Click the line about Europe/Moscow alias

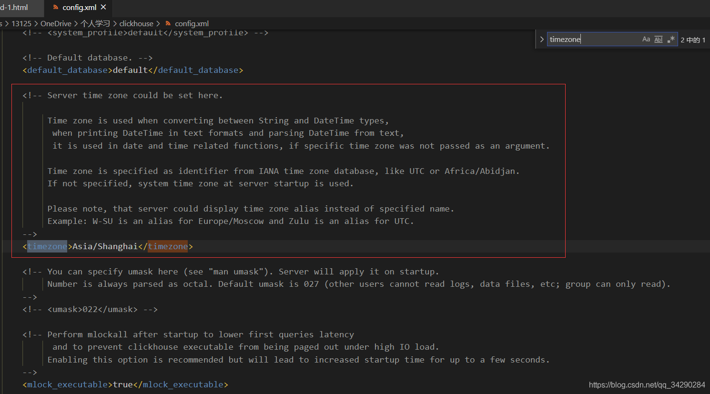[231, 221]
